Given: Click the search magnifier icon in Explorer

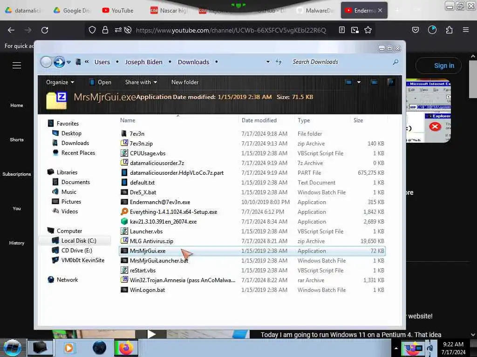Looking at the screenshot, I should (395, 62).
